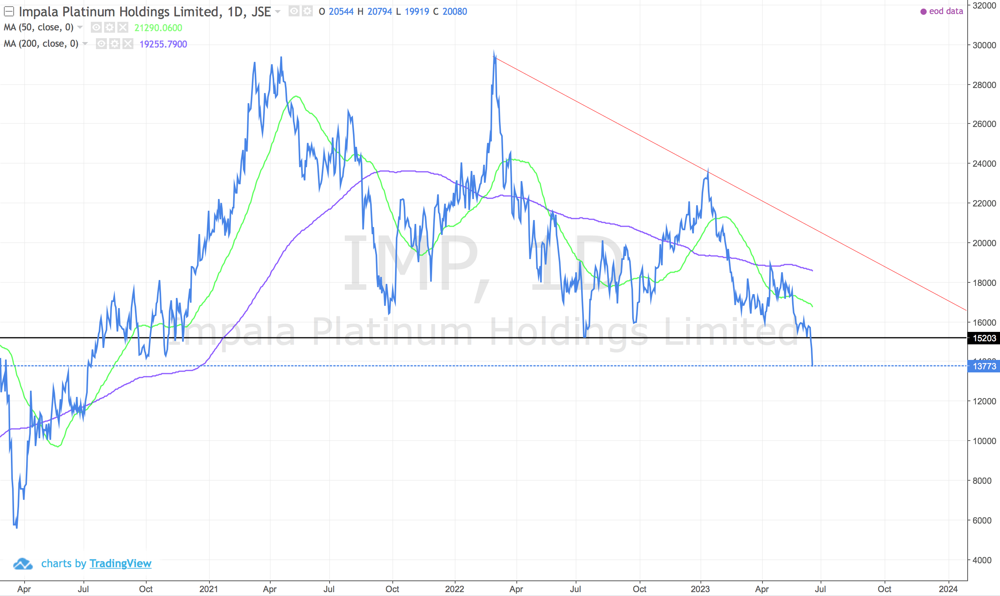Click the MA (50, close, 0) label
Screen dimensions: 1000x596
[39, 27]
